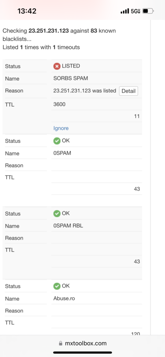Tap the home indicator bar at bottom
165x357 pixels.
click(x=82, y=352)
